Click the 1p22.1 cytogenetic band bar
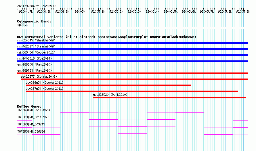Viewport: 256px width, 151px height. 132,28
